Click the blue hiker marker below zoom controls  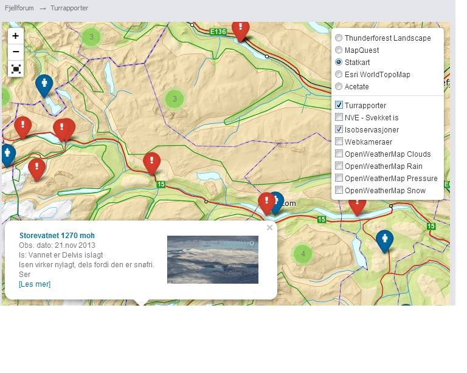click(44, 84)
